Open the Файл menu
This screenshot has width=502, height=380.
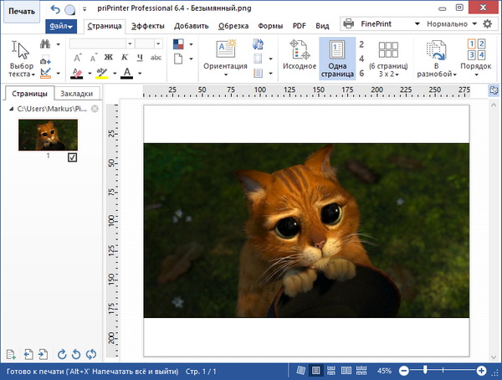pos(61,26)
